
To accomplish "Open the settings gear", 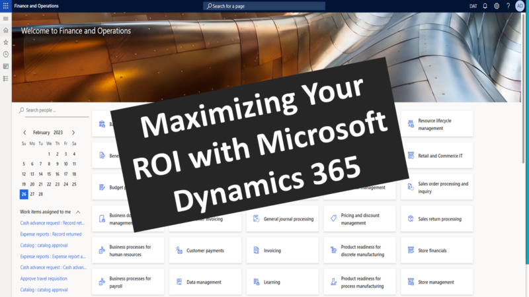I will click(497, 6).
